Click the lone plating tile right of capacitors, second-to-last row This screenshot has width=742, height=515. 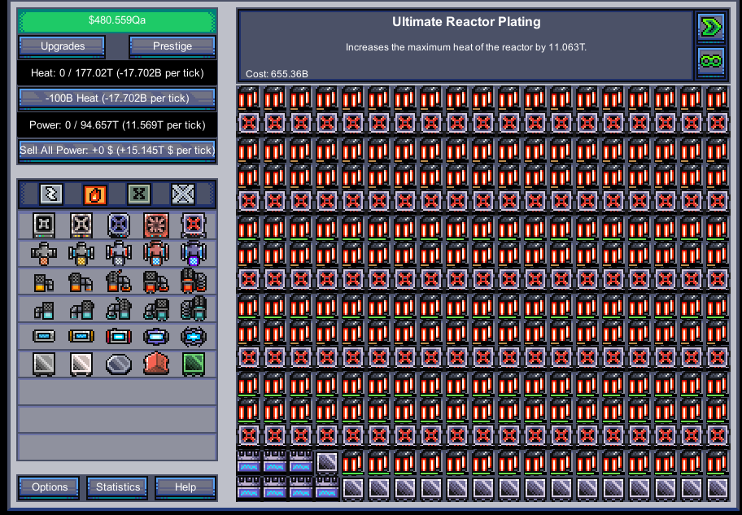(327, 462)
